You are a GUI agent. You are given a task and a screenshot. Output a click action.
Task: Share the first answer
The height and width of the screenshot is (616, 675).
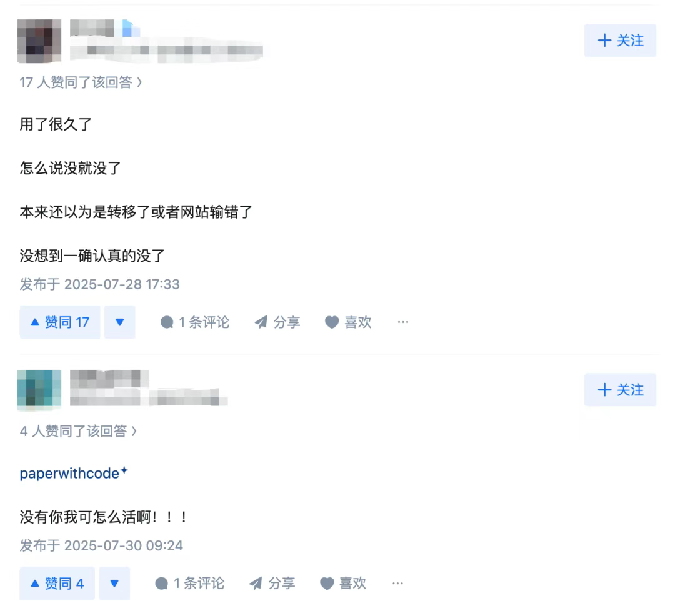tap(277, 322)
